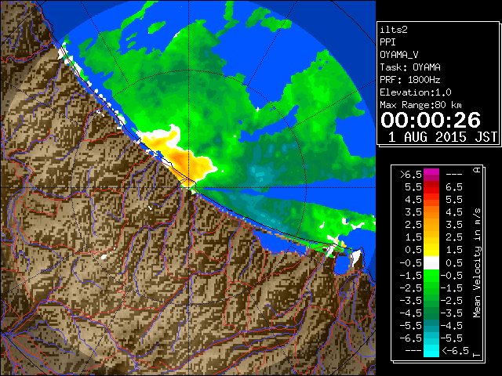Viewport: 502px width, 376px height.
Task: Pick the red band of the velocity color bar
Action: pos(431,188)
